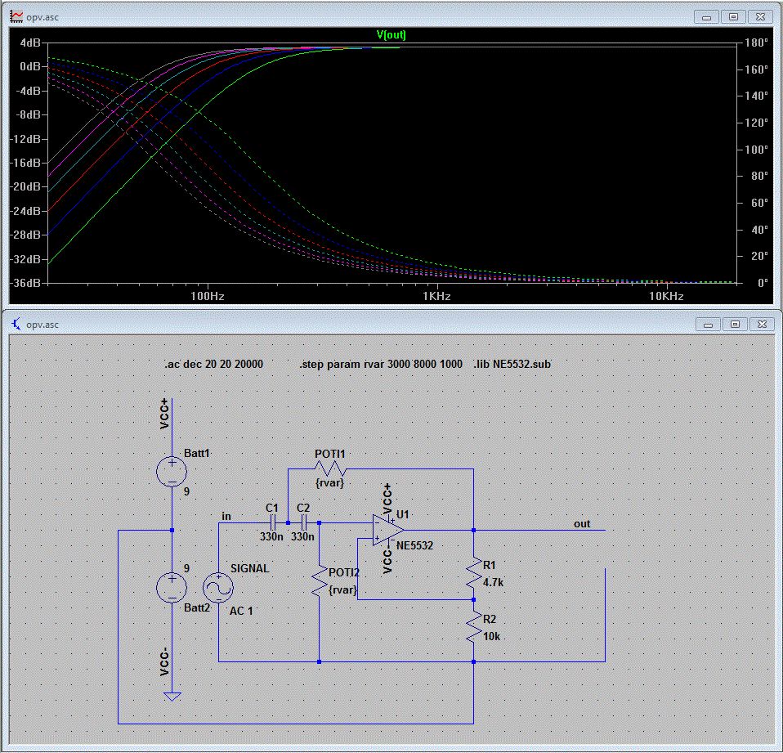Viewport: 783px width, 753px height.
Task: Click the left dB magnitude axis
Action: (x=29, y=164)
